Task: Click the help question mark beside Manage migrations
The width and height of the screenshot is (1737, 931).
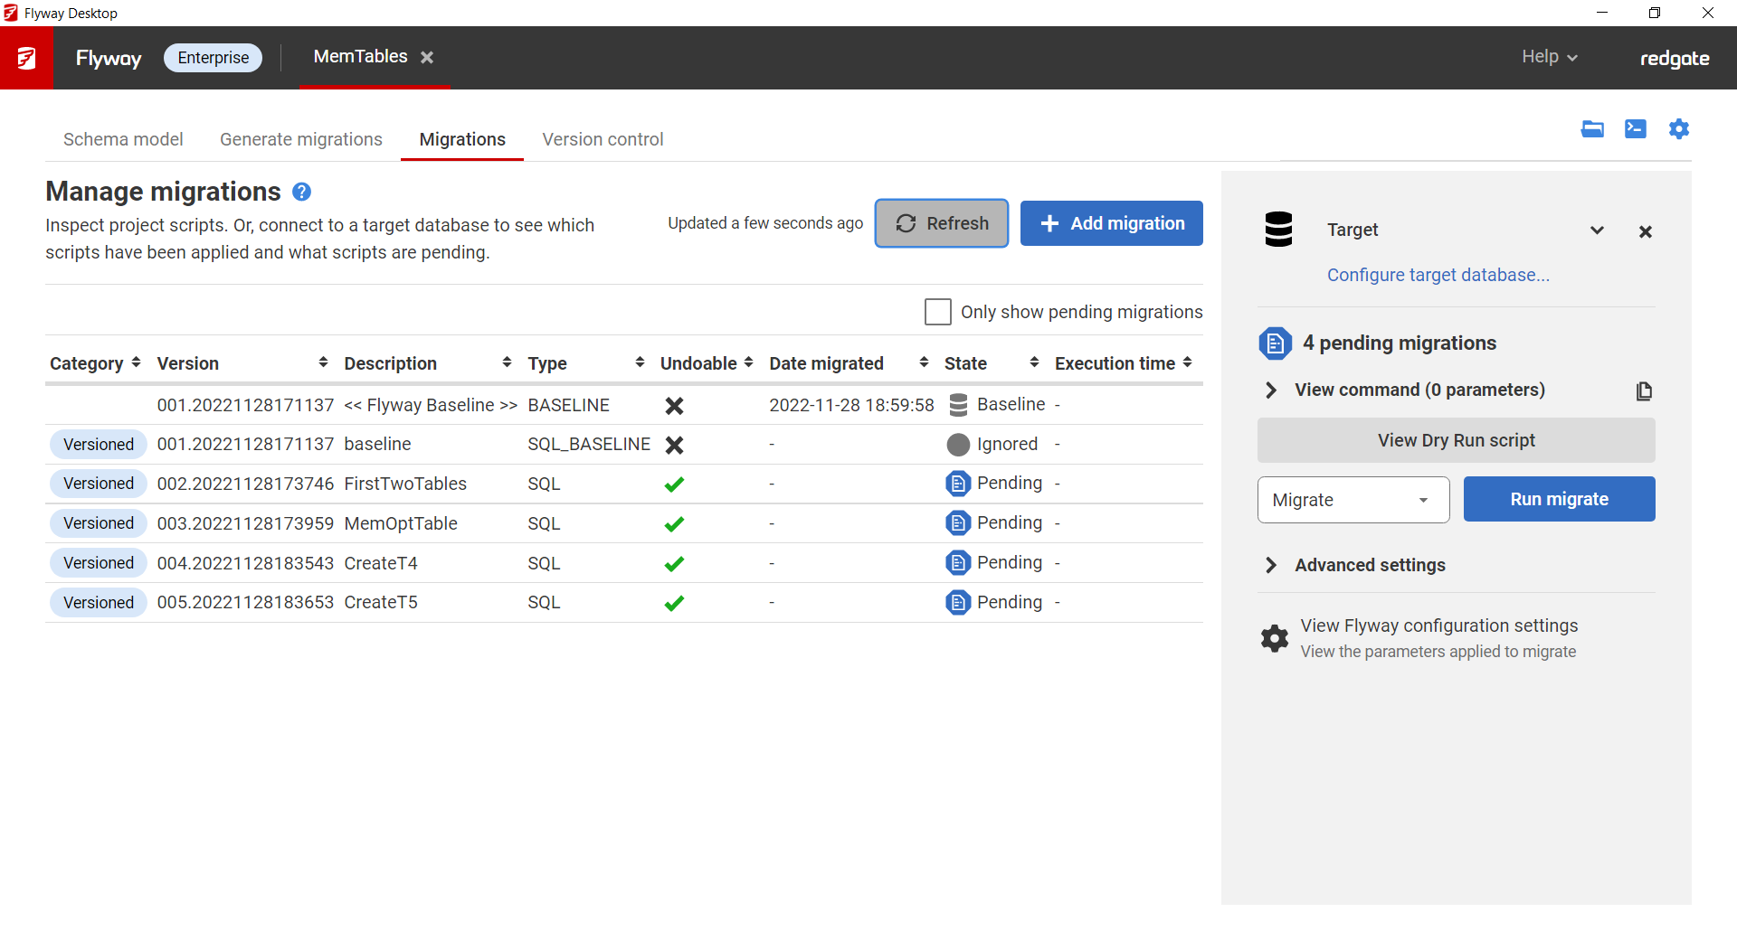Action: point(301,191)
